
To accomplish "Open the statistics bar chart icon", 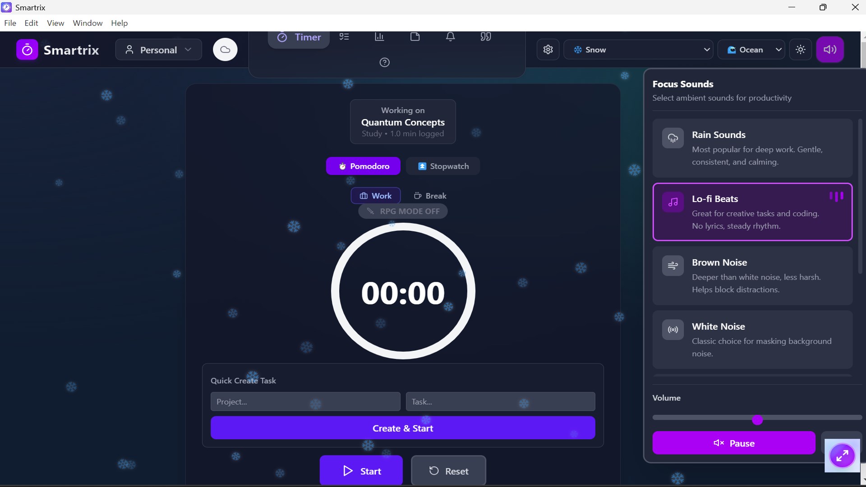I will tap(379, 37).
